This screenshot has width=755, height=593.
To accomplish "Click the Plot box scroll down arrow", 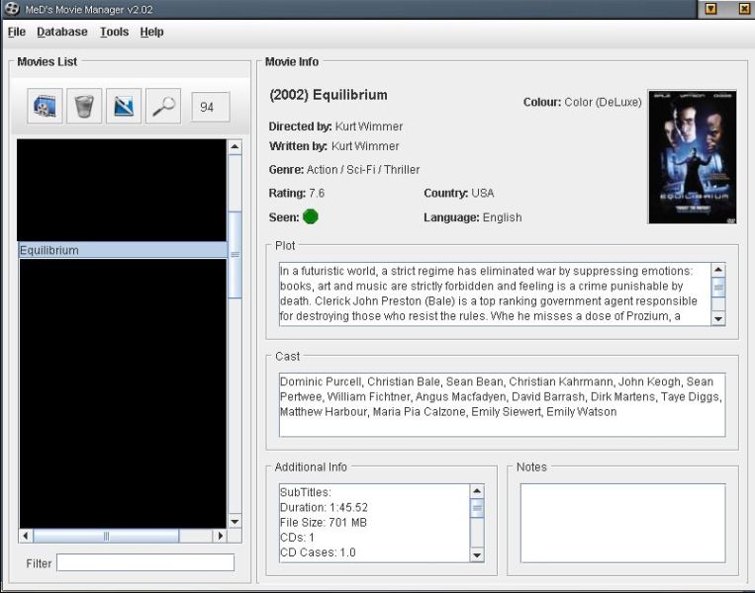I will (x=718, y=318).
